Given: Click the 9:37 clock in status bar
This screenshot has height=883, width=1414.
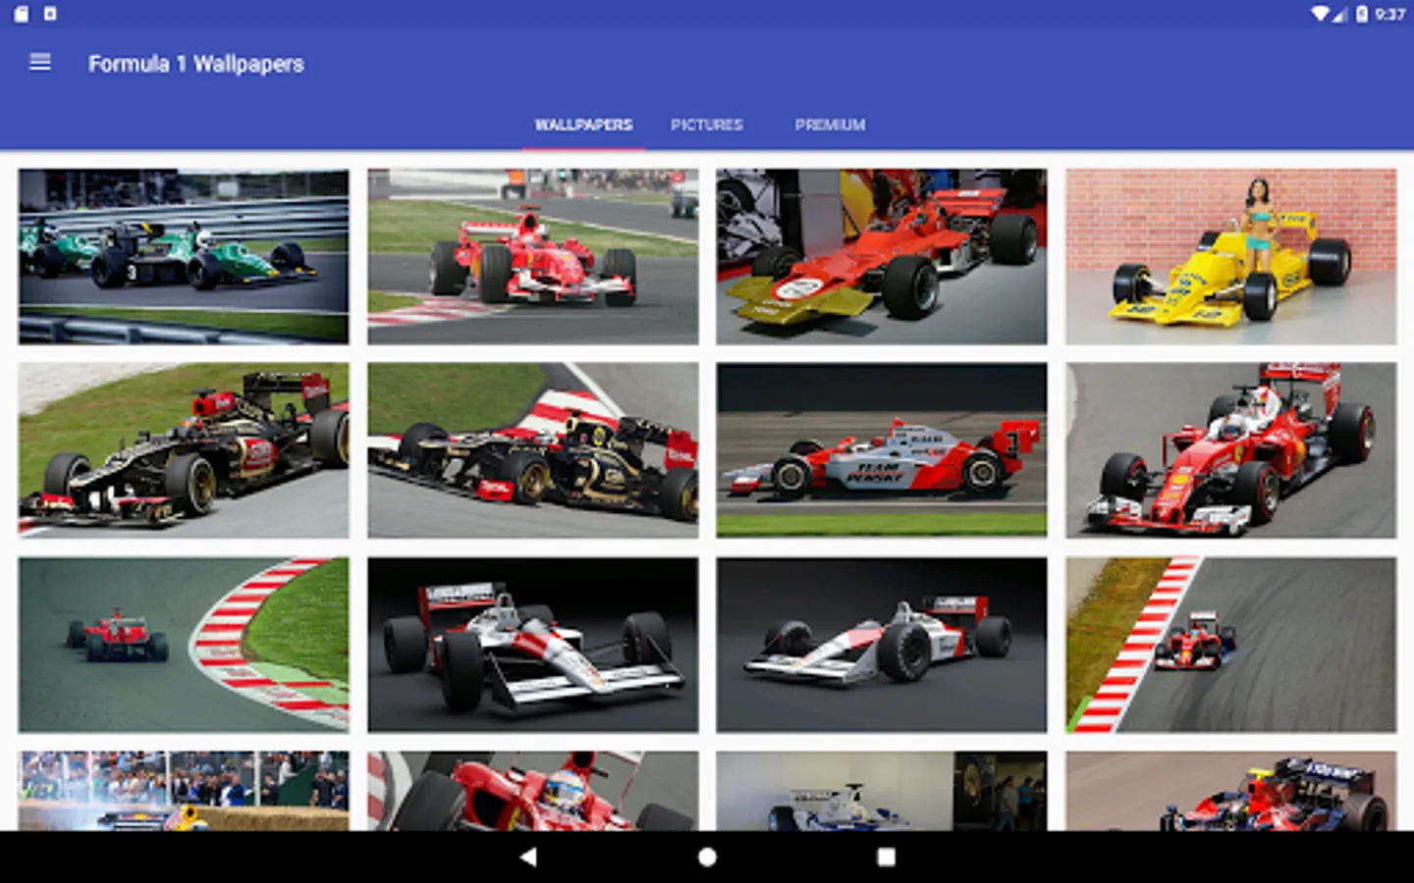Looking at the screenshot, I should [x=1390, y=14].
